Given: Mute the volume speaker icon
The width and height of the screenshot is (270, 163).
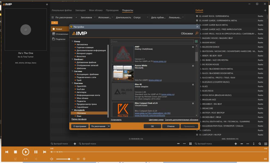Looking at the screenshot, I should (x=51, y=159).
